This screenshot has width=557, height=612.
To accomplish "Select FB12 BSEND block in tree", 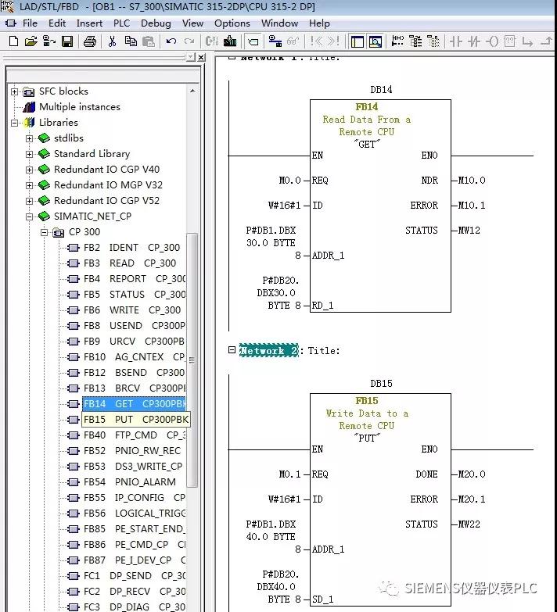I will click(x=133, y=373).
